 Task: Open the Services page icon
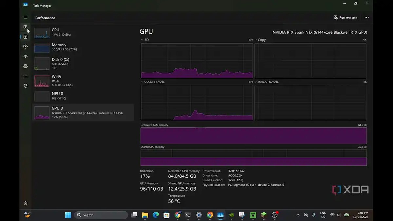25,86
